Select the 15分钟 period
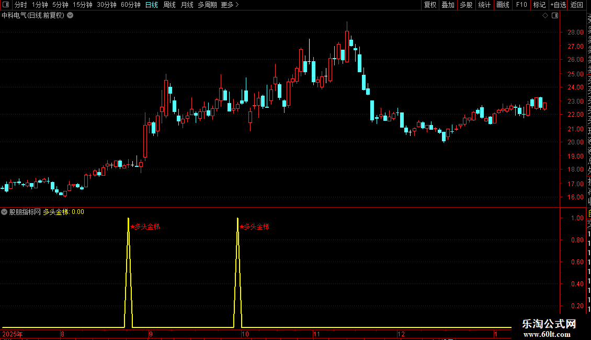This screenshot has width=591, height=340. [83, 5]
